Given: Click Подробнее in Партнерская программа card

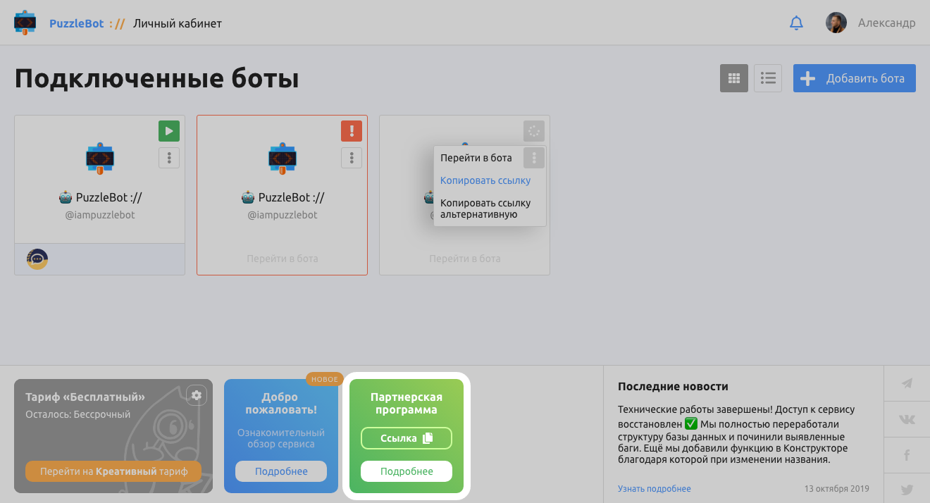Looking at the screenshot, I should (x=407, y=471).
